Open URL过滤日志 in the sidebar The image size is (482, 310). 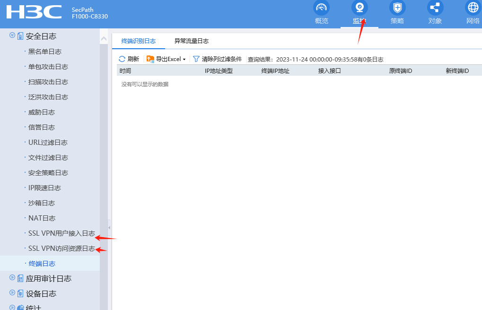pos(48,142)
